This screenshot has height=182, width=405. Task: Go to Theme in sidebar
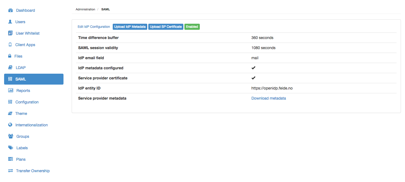21,114
